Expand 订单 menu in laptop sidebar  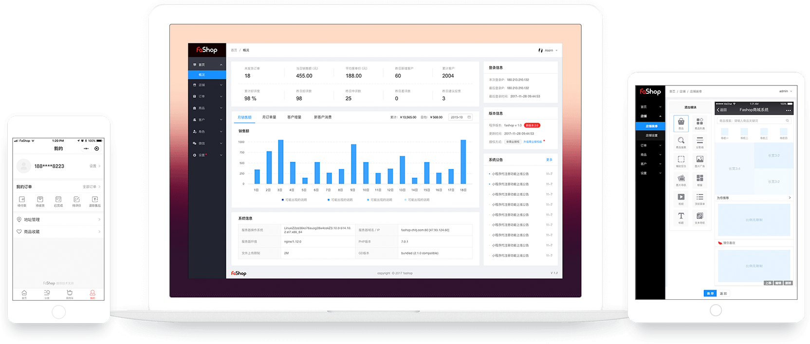coord(207,96)
